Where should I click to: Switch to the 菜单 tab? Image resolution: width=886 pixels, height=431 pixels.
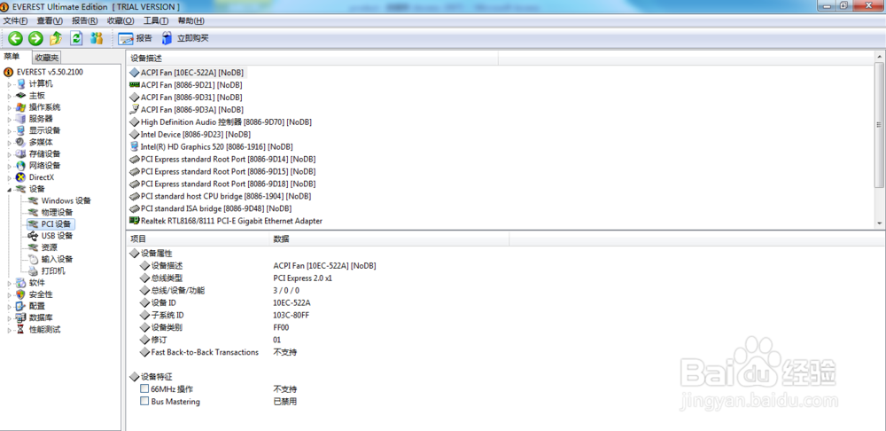point(12,57)
